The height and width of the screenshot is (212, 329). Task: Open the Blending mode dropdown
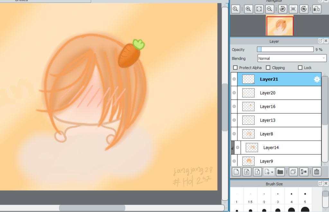click(x=292, y=59)
